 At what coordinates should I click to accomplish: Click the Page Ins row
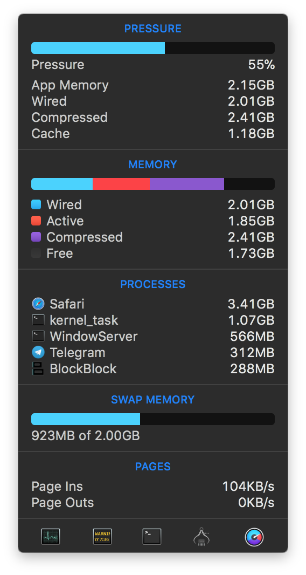click(x=153, y=487)
